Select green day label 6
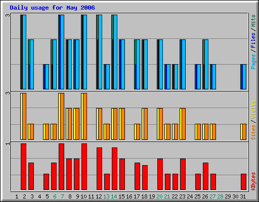Viewport: 259px width, 202px height. (x=55, y=196)
